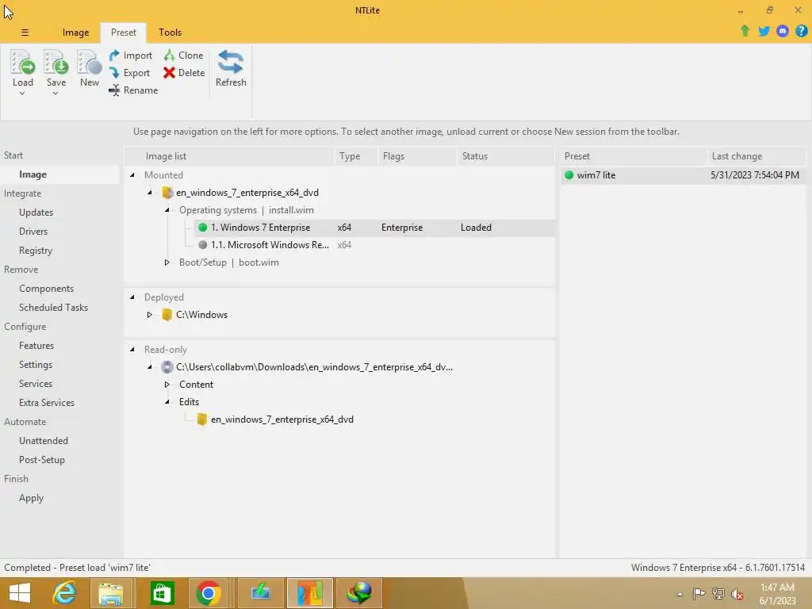
Task: Collapse the Deployed group
Action: coord(132,297)
